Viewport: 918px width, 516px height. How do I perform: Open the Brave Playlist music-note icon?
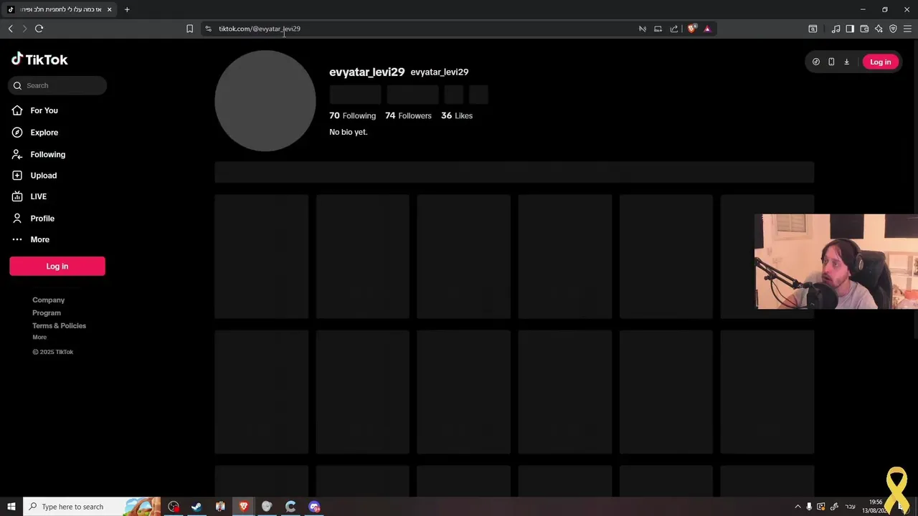click(x=836, y=29)
